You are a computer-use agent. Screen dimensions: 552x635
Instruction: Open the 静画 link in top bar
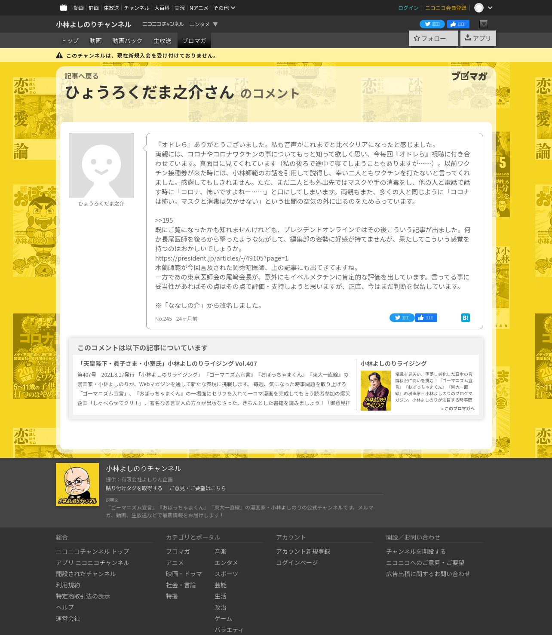(94, 8)
